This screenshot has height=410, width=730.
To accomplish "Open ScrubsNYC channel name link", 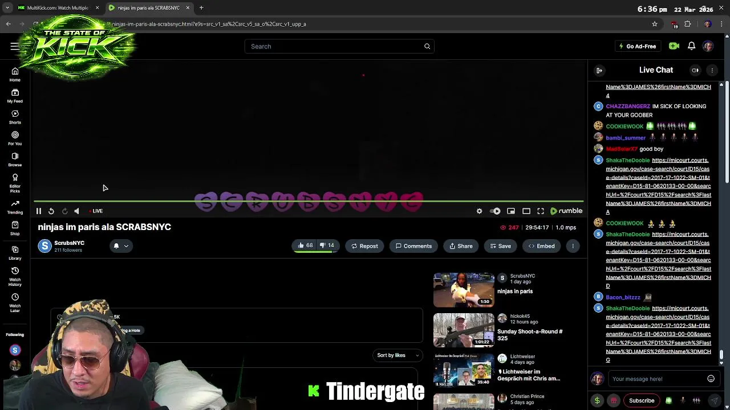I will pos(69,243).
